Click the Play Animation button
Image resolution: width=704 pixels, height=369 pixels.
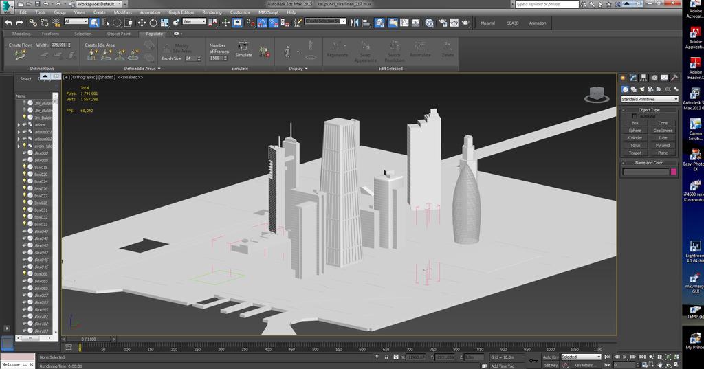pyautogui.click(x=624, y=357)
